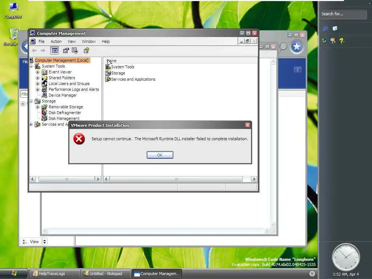Click the Filter field in background window
Viewport: 372px width, 279px height.
pyautogui.click(x=24, y=94)
